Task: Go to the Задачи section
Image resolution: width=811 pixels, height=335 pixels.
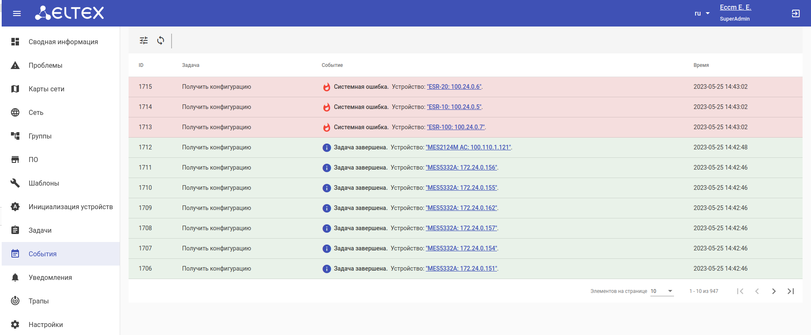Action: pos(40,230)
